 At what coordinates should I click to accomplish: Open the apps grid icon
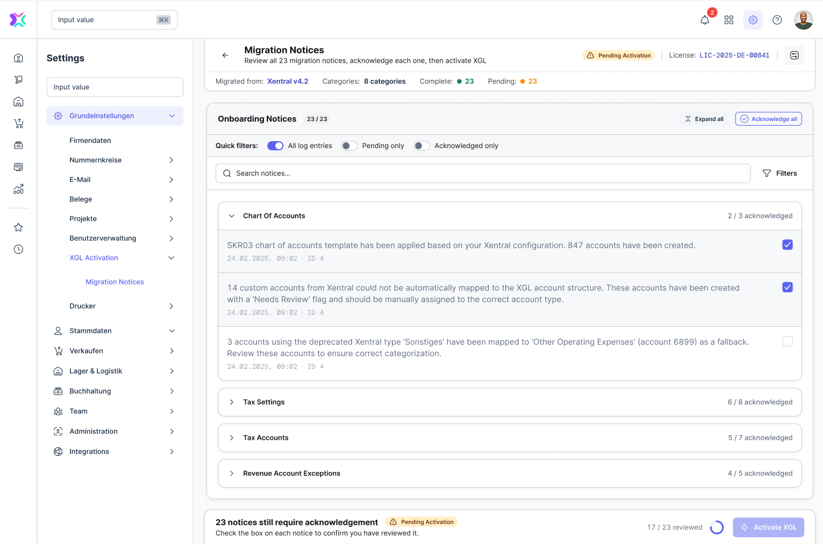pyautogui.click(x=728, y=20)
